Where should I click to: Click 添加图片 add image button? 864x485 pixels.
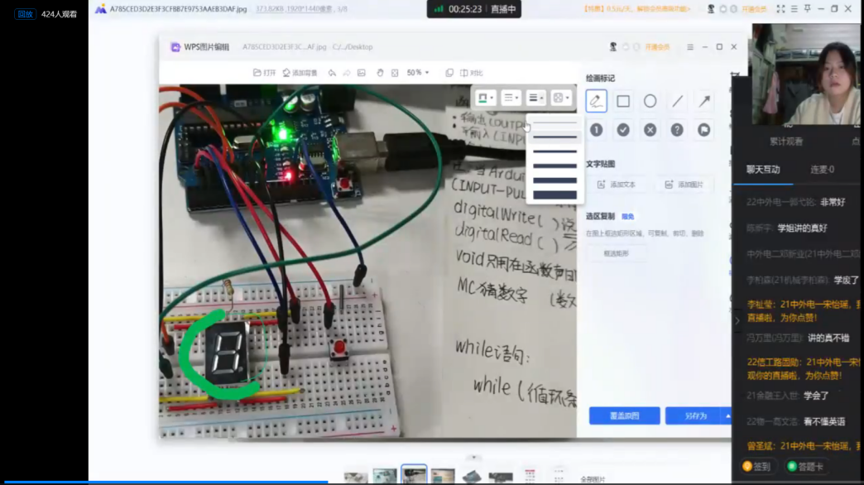click(684, 185)
